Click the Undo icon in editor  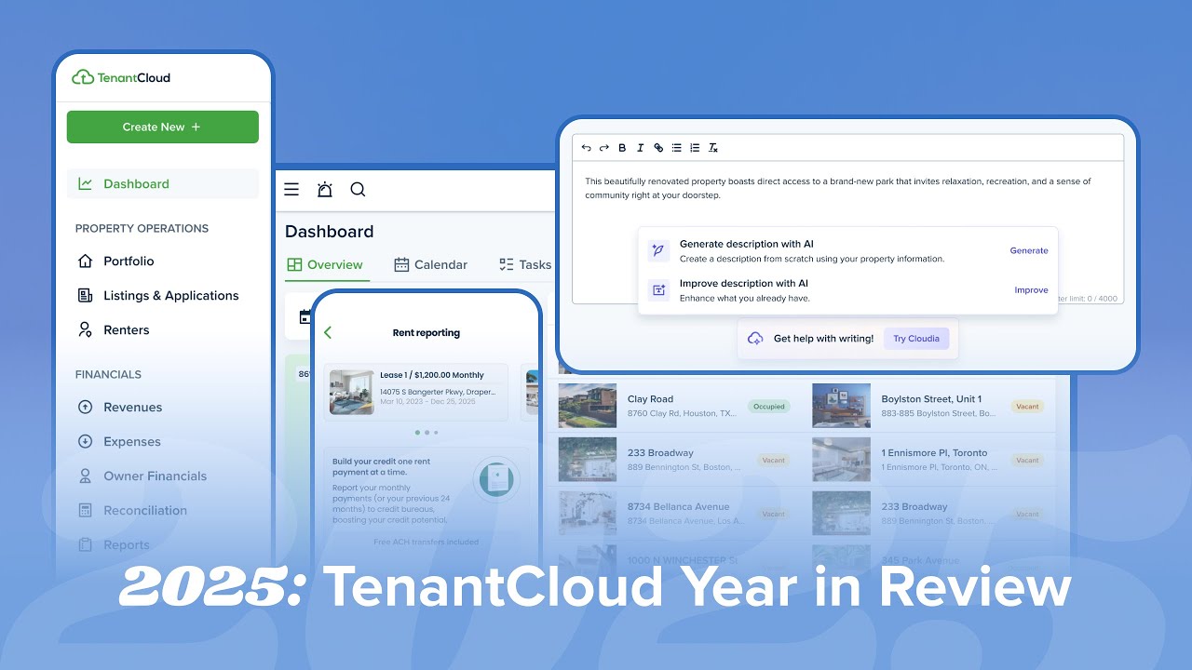coord(587,148)
